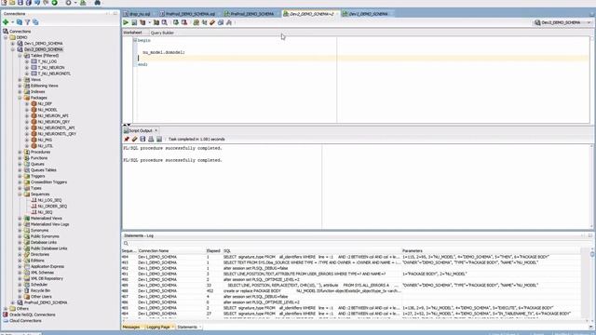Expand the NU_MODEL package
The height and width of the screenshot is (335, 596).
pos(27,110)
